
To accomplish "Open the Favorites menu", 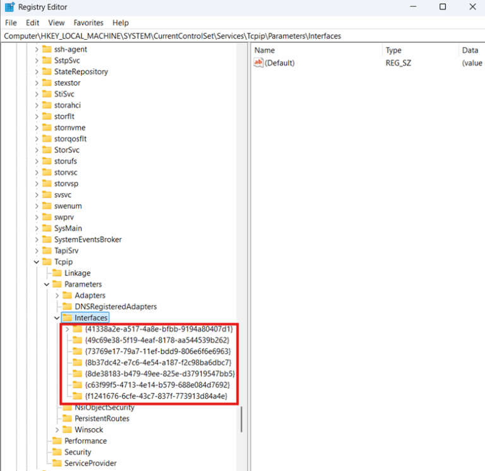I will [x=88, y=23].
